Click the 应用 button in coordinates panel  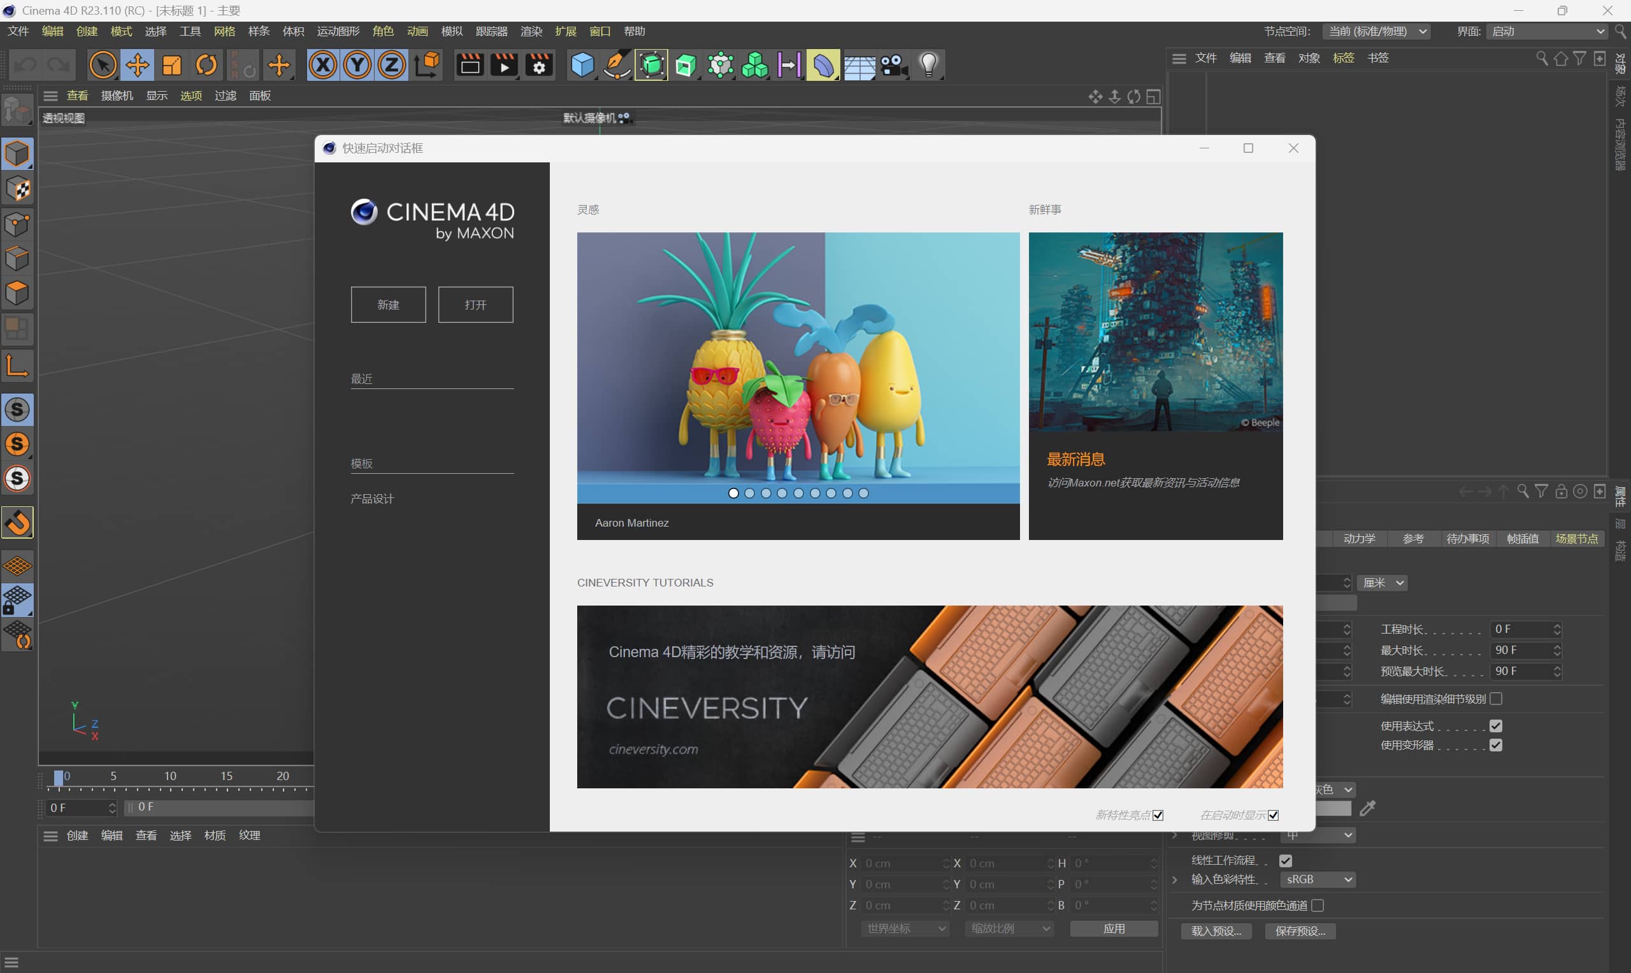(x=1114, y=928)
